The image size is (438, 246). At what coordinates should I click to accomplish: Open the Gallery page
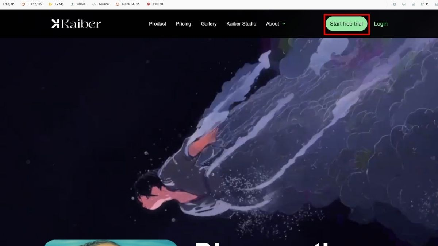coord(209,24)
